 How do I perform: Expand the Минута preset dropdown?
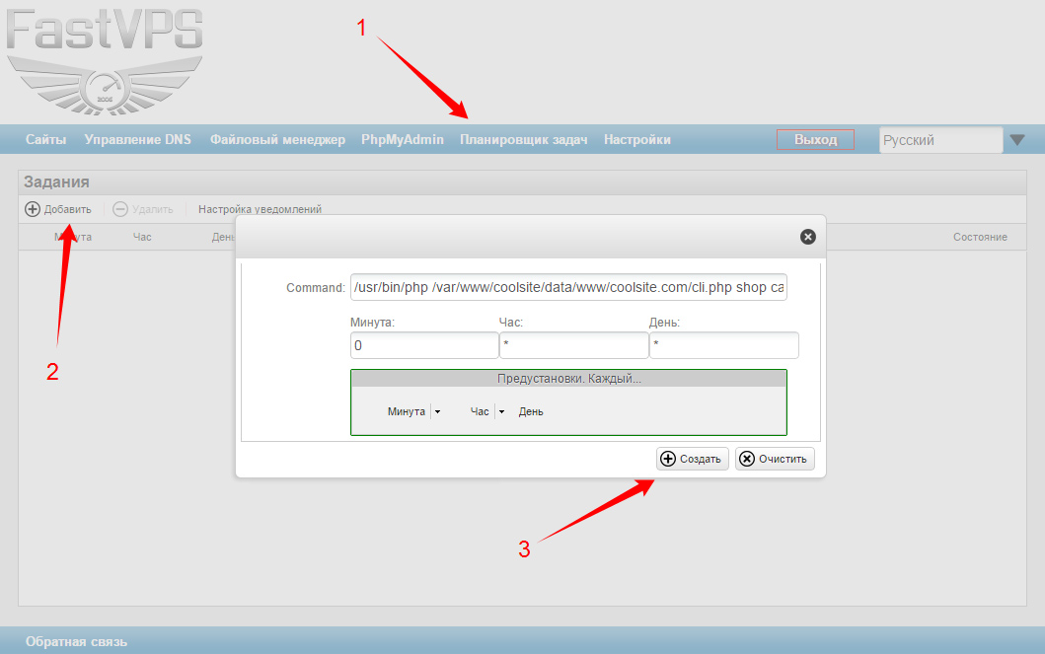click(437, 412)
